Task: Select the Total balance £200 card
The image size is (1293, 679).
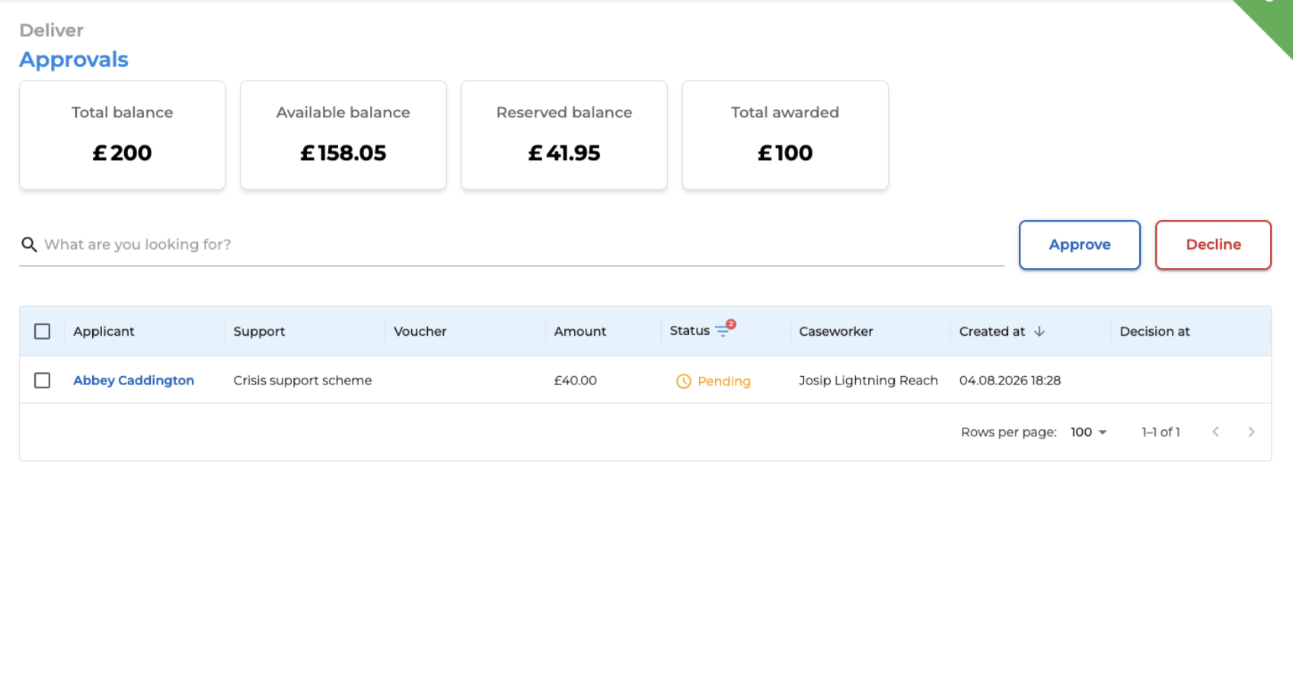Action: (123, 135)
